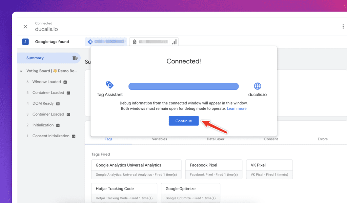Click the Tag Assistant logo in the dialog
The width and height of the screenshot is (347, 203).
(109, 85)
